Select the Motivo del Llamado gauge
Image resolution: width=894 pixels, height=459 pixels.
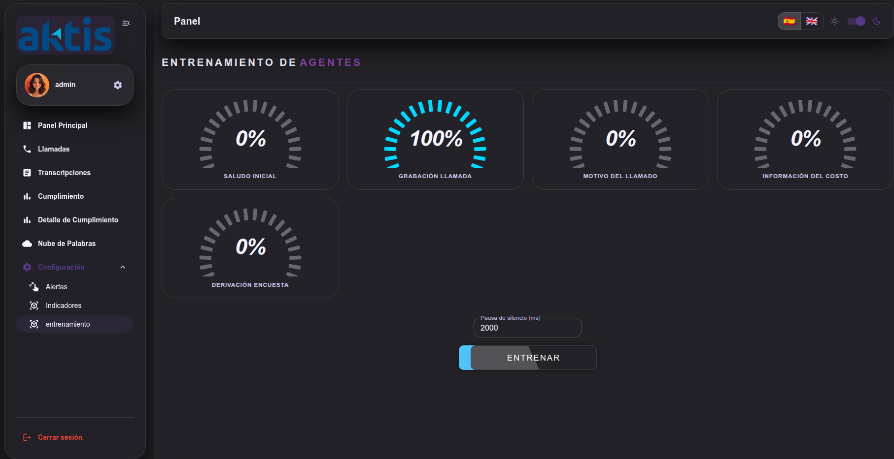tap(620, 134)
